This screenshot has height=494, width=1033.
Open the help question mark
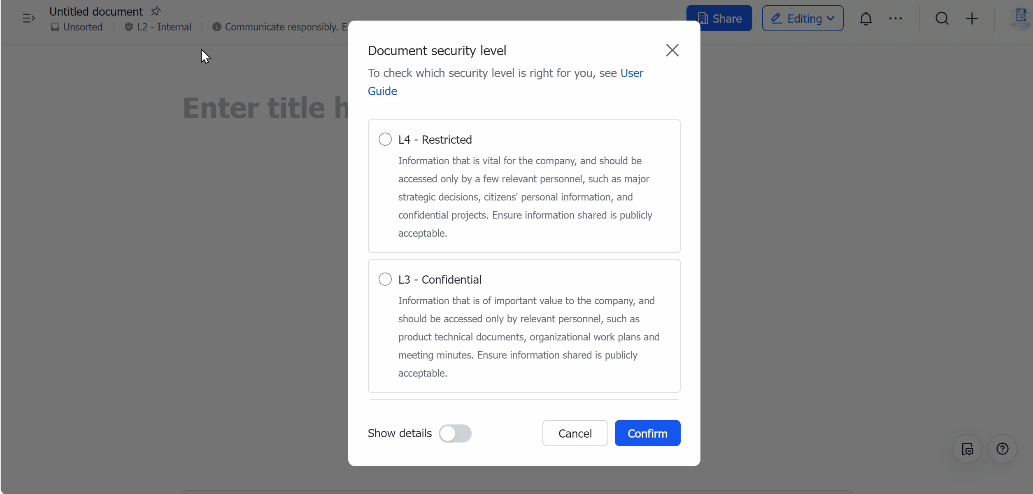tap(1002, 449)
